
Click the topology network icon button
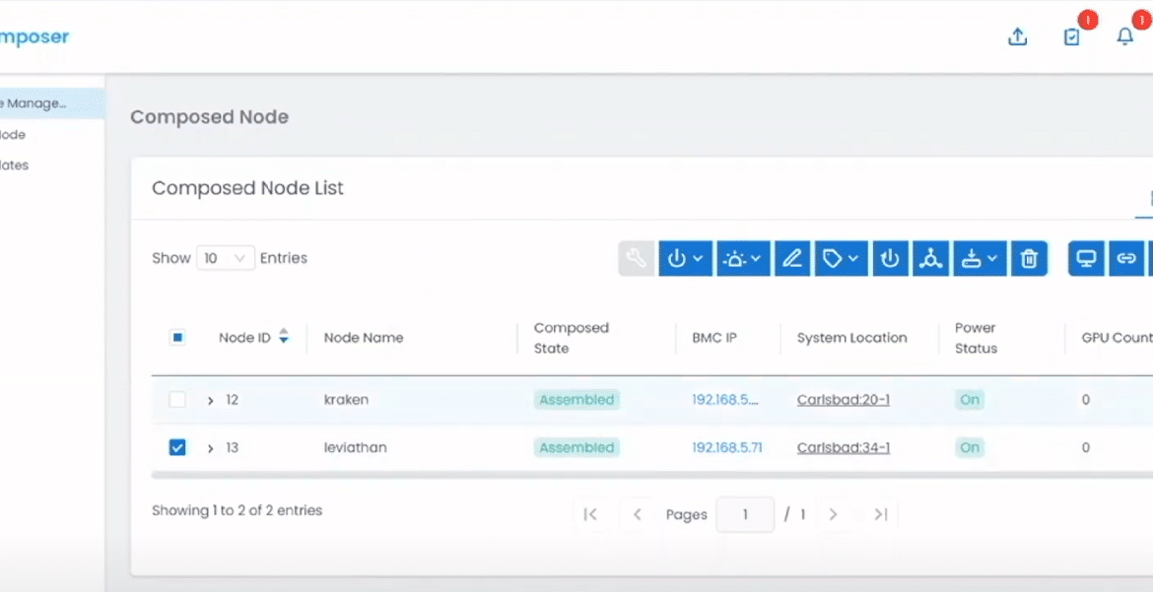coord(931,259)
